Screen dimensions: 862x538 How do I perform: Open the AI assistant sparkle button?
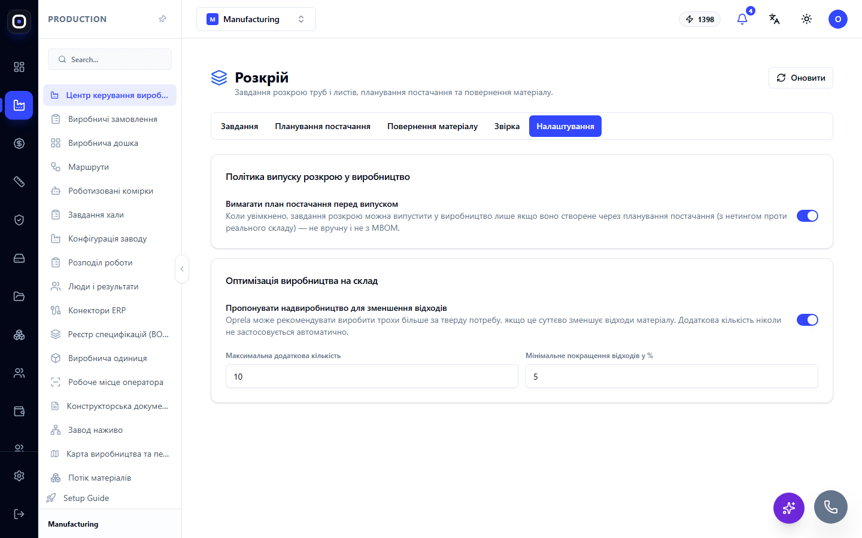tap(789, 508)
